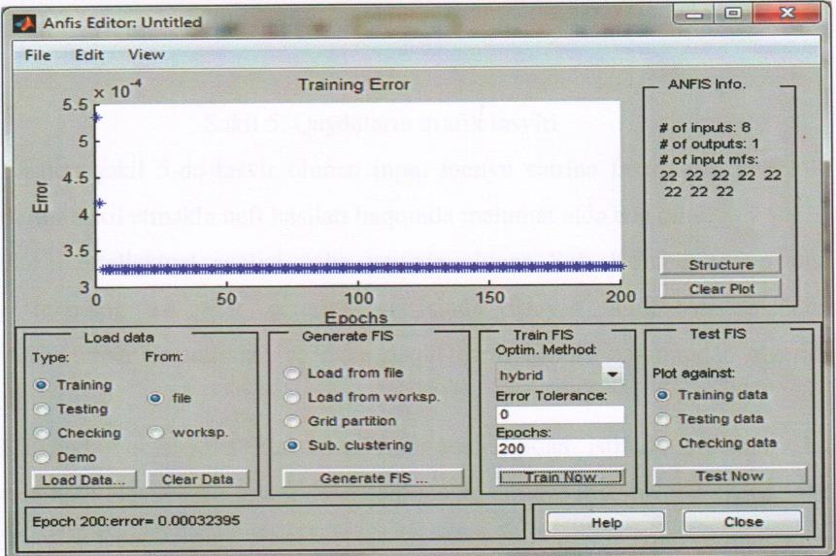Open the Structure view button
836x556 pixels.
(720, 265)
